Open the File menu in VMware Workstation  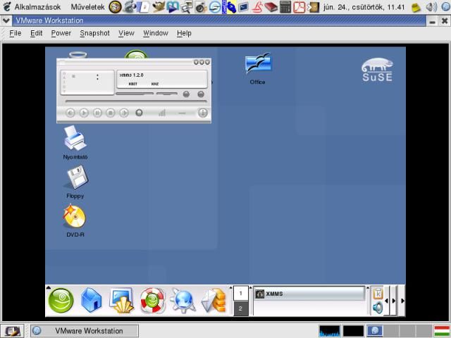click(16, 33)
